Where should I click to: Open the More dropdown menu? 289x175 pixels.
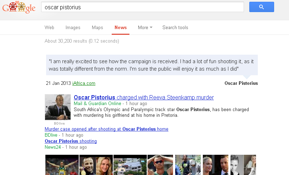pyautogui.click(x=145, y=28)
